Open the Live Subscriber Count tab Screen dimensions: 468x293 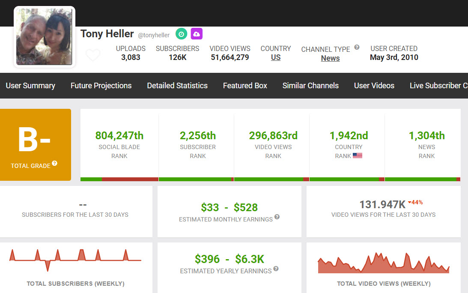pyautogui.click(x=438, y=86)
